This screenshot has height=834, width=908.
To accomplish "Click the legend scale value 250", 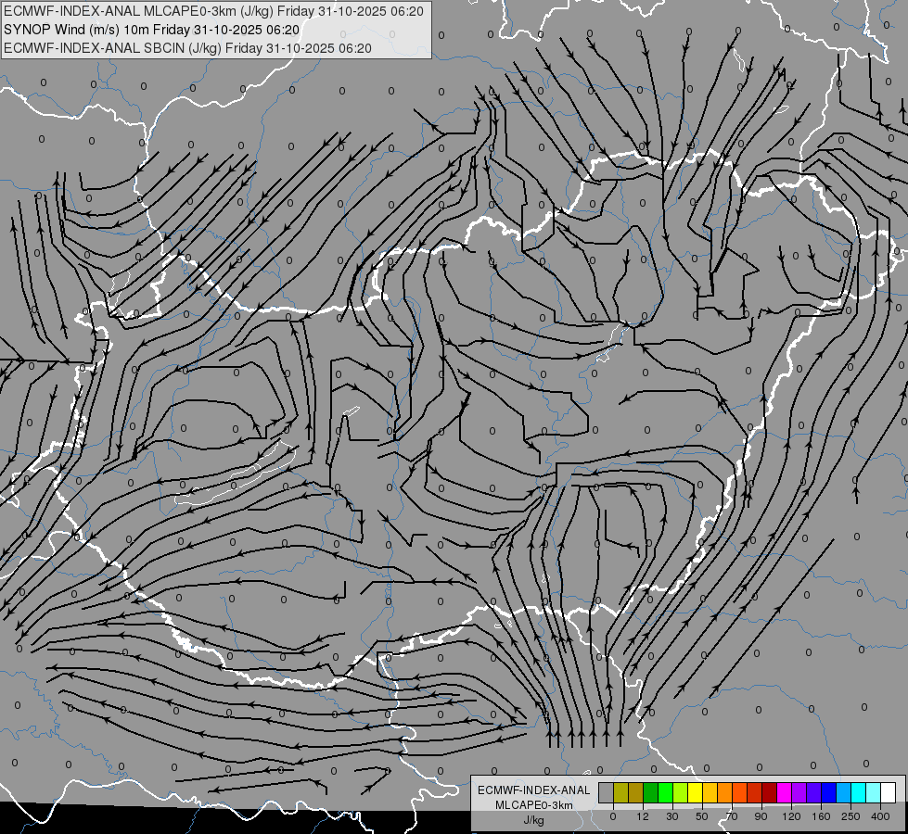I will (x=850, y=816).
